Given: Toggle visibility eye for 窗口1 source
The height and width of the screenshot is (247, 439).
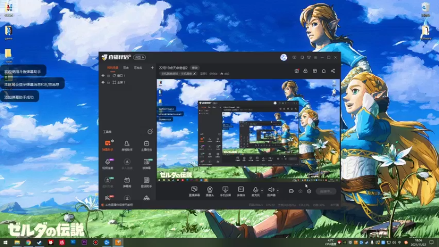Looking at the screenshot, I should [103, 76].
